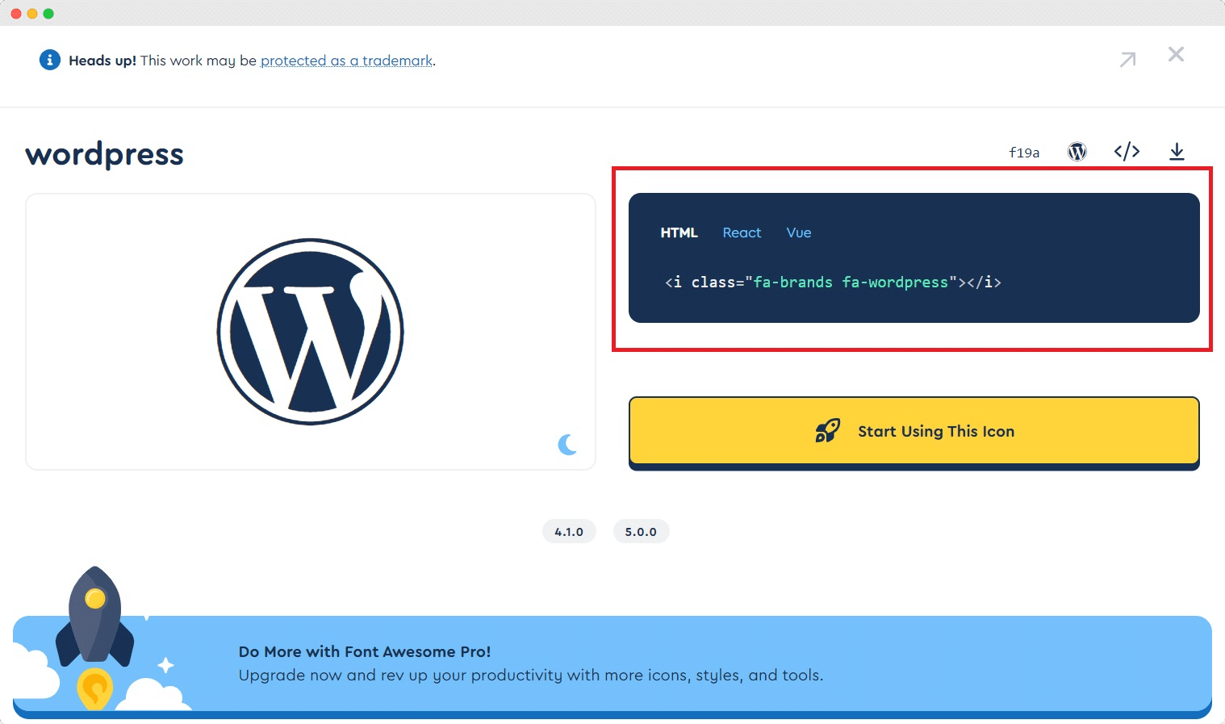Copy the WordPress glyph icon
Screen dimensions: 1225x724
[1077, 151]
